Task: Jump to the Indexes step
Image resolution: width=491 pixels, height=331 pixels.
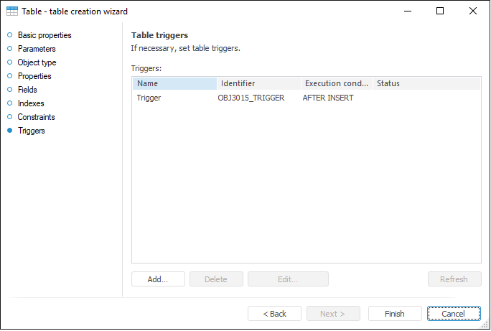Action: (31, 103)
